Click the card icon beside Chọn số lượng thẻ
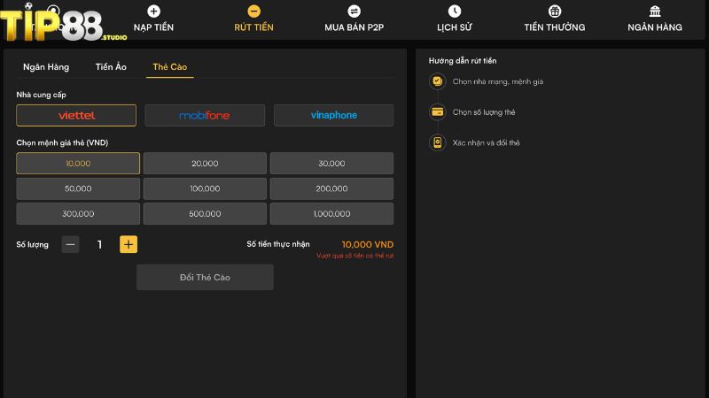 (x=437, y=112)
